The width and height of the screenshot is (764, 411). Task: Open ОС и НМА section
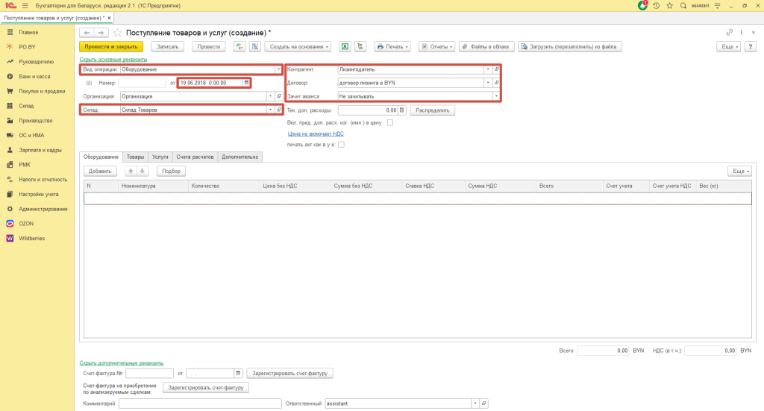[x=31, y=135]
